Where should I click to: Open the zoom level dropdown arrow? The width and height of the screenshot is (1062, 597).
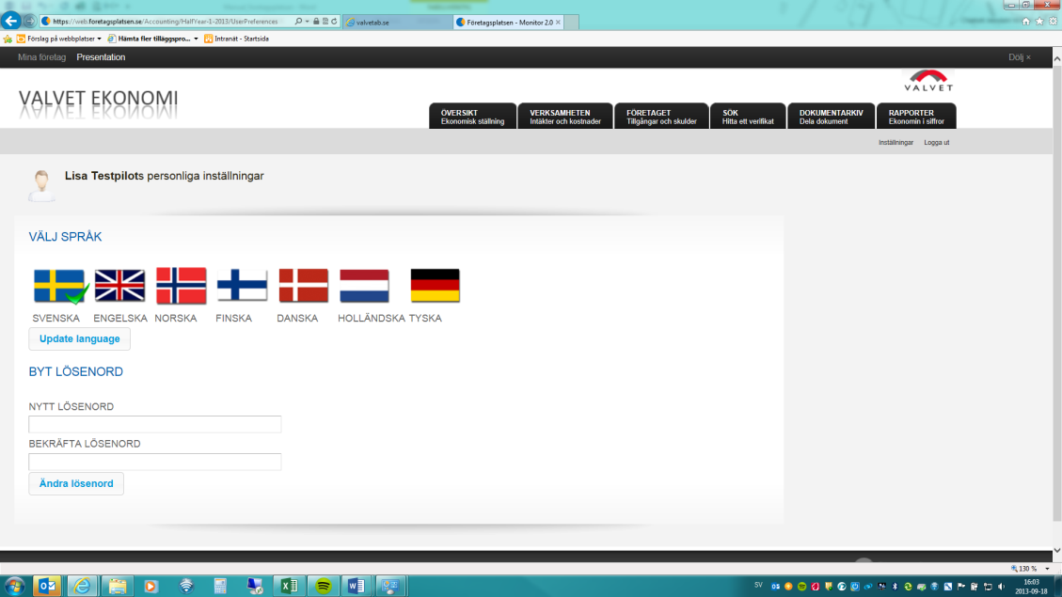coord(1047,569)
